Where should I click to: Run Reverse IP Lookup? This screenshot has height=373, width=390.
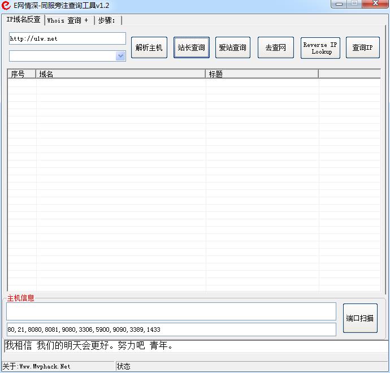click(x=320, y=48)
